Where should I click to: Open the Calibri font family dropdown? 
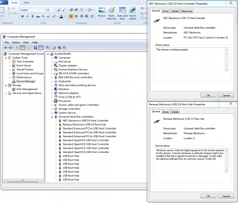pos(45,10)
